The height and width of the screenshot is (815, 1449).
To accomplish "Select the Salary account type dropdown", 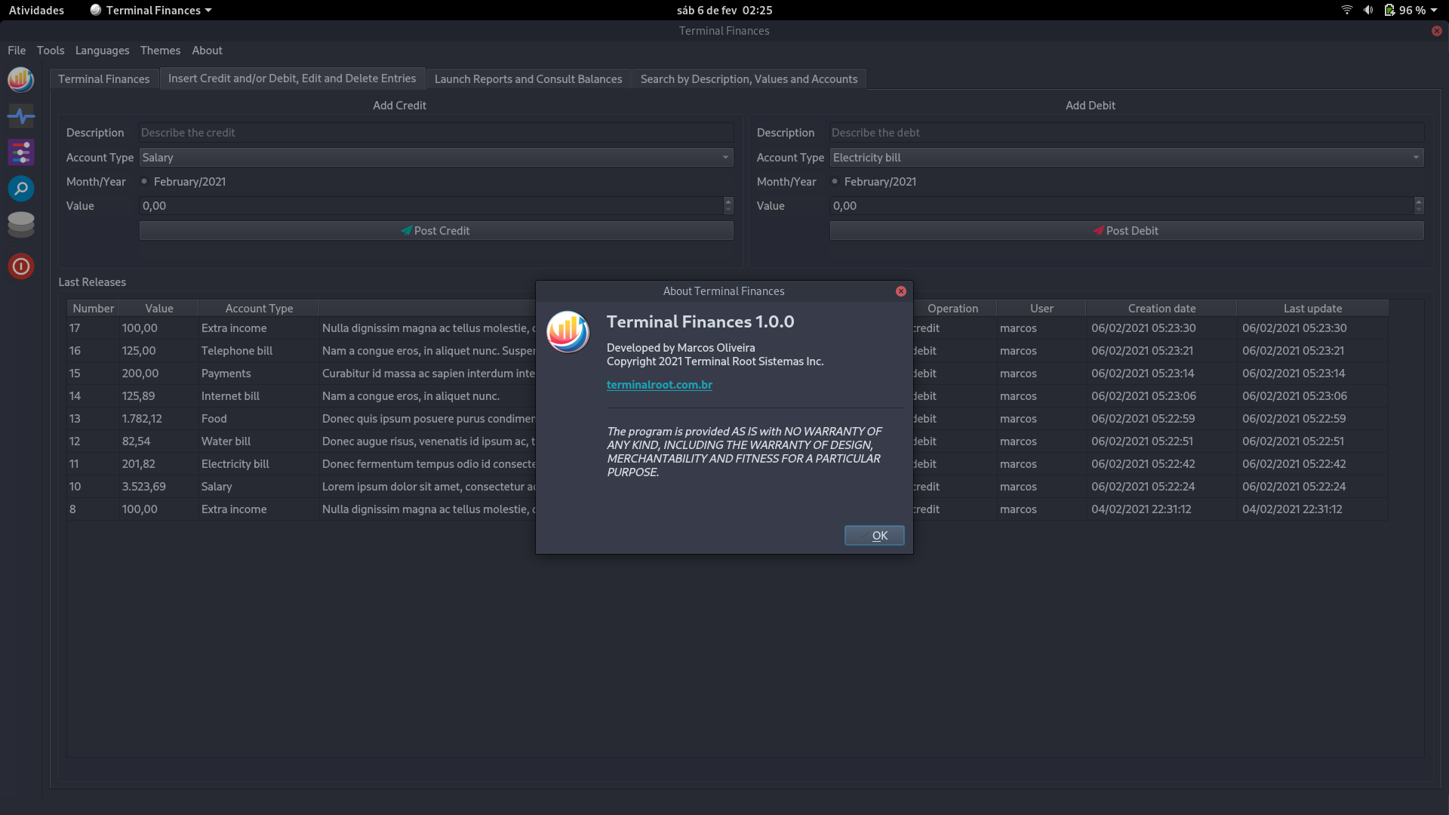I will click(x=435, y=156).
